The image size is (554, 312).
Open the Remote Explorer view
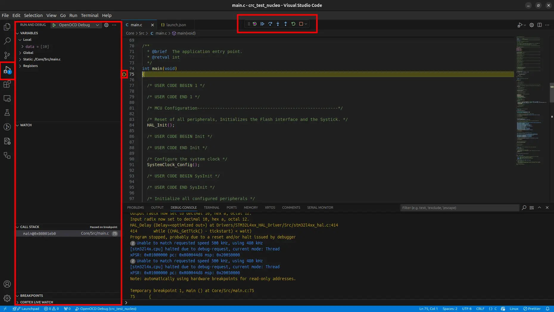[x=7, y=99]
